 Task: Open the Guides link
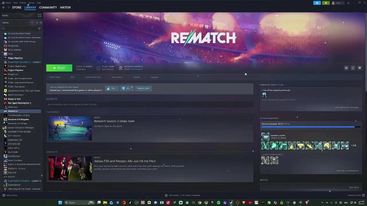pos(136,77)
